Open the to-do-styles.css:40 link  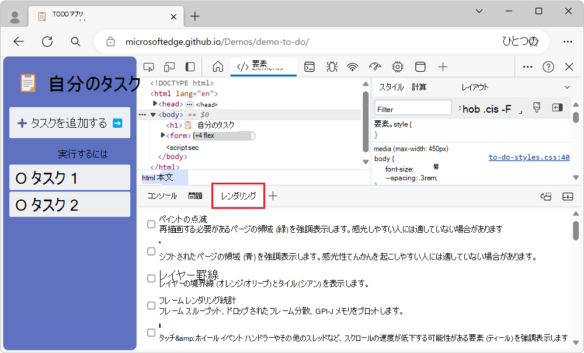529,157
